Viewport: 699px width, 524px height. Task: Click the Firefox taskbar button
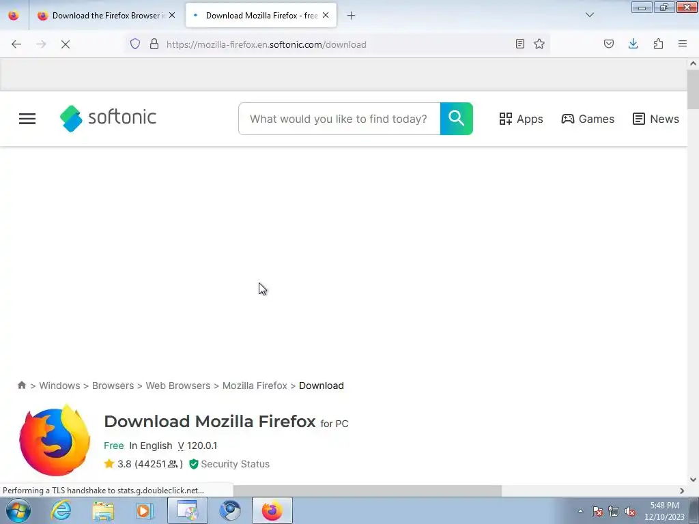pyautogui.click(x=272, y=510)
